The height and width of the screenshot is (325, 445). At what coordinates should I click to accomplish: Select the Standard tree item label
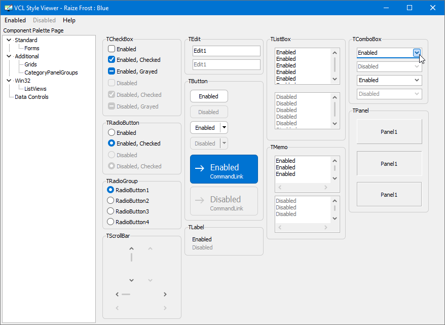coord(26,40)
